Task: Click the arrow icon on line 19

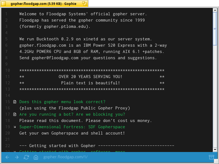Action: click(x=15, y=127)
